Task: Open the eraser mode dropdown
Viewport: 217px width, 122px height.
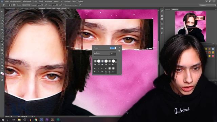Action: click(x=26, y=5)
